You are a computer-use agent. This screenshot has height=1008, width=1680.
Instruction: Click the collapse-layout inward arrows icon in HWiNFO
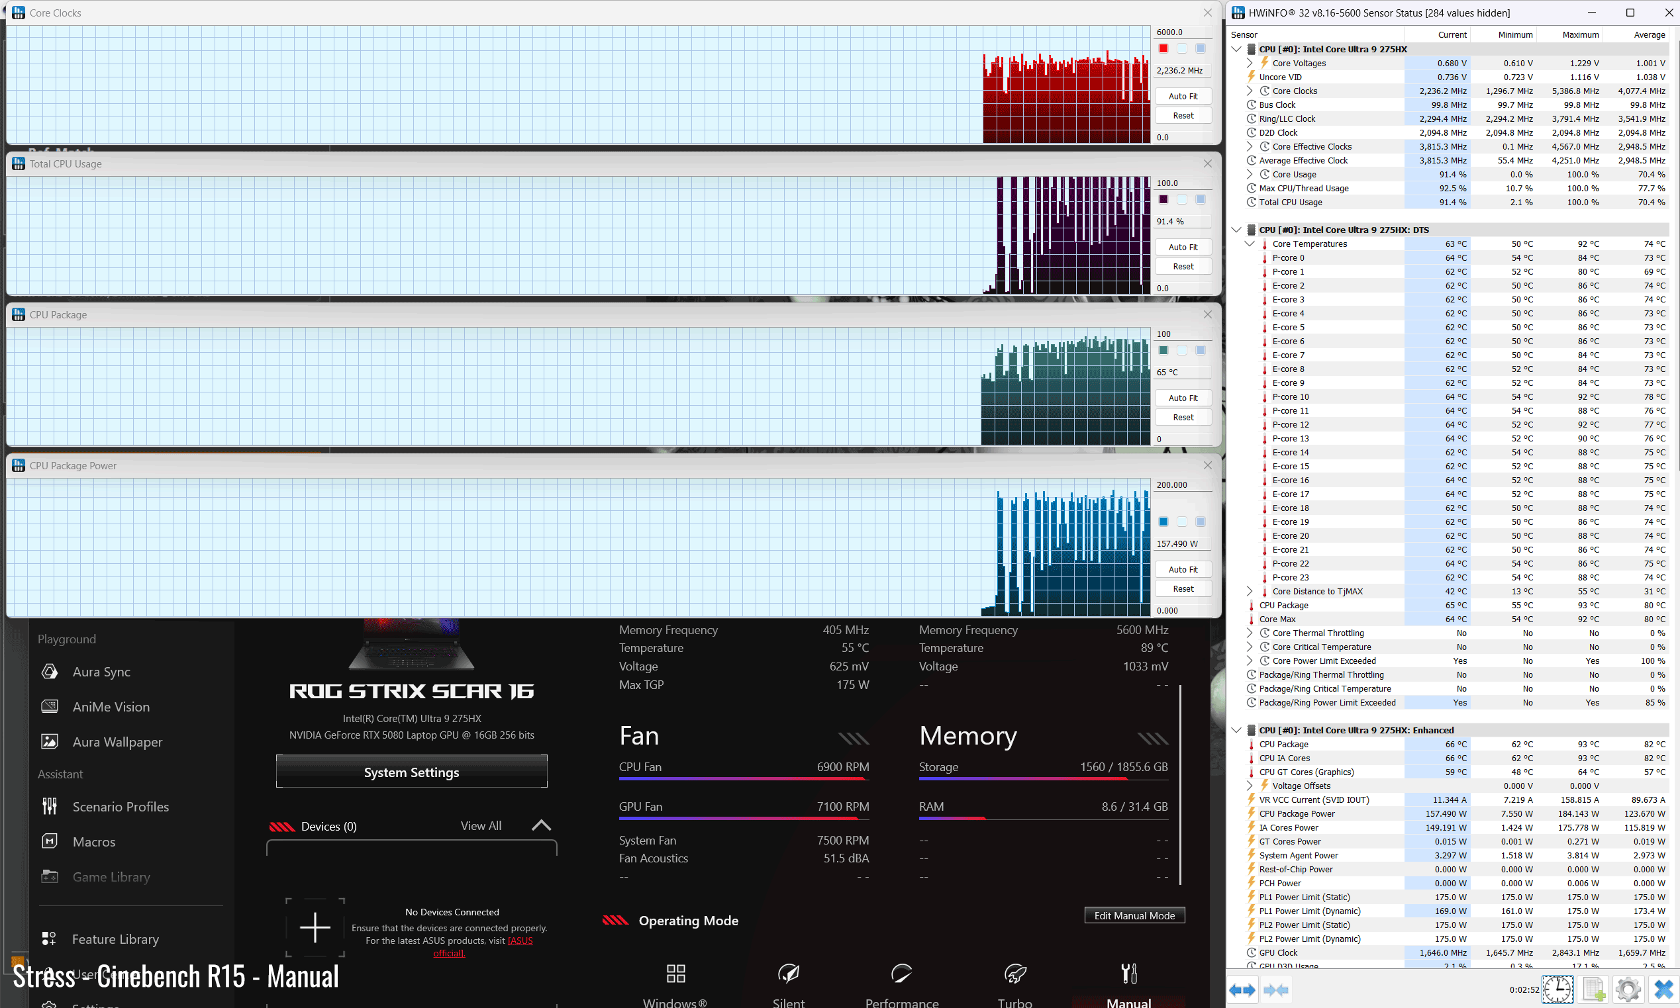[1275, 989]
